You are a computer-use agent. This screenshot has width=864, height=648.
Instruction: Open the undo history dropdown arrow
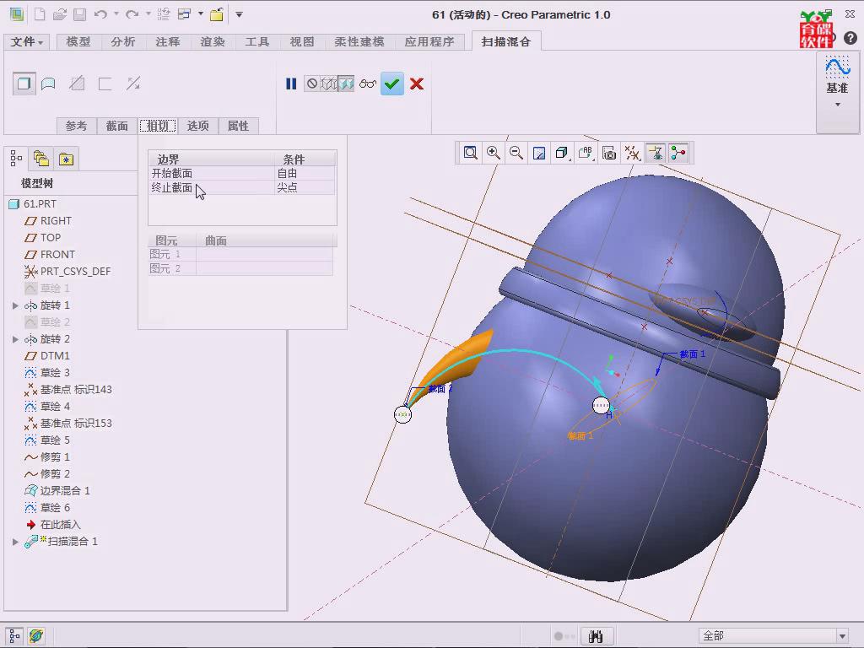click(x=116, y=13)
